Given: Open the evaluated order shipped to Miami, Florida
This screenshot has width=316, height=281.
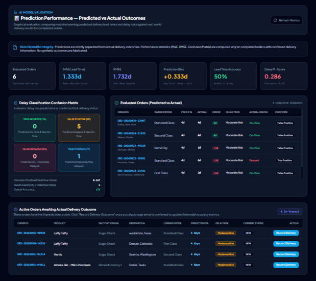Looking at the screenshot, I should point(131,133).
